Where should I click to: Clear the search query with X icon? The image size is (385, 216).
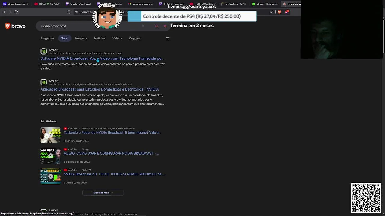(x=143, y=26)
